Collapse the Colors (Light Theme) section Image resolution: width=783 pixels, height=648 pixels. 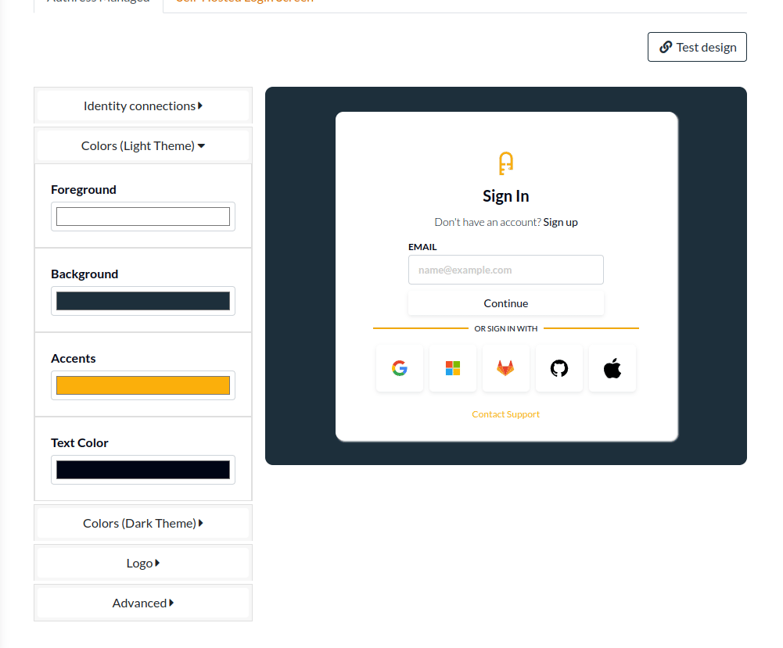[x=142, y=145]
